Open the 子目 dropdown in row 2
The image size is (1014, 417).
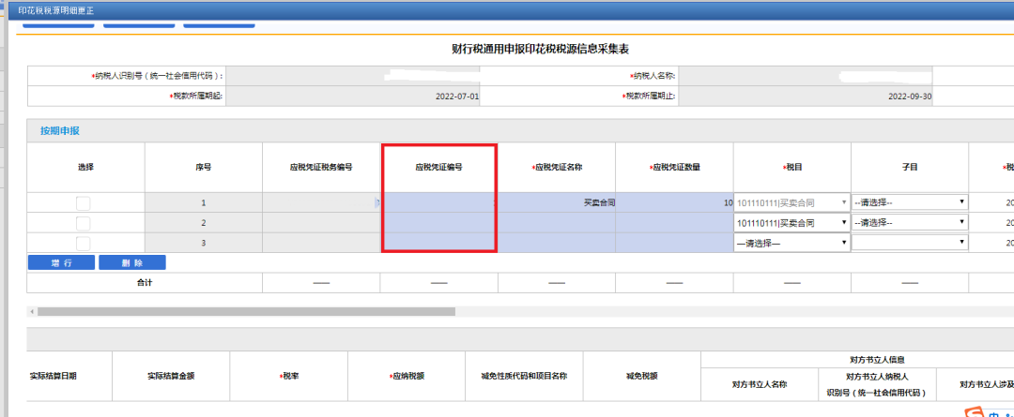(x=910, y=223)
